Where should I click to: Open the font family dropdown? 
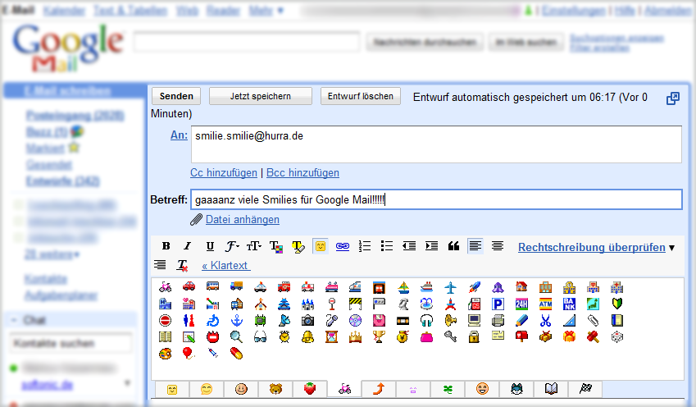[x=232, y=246]
